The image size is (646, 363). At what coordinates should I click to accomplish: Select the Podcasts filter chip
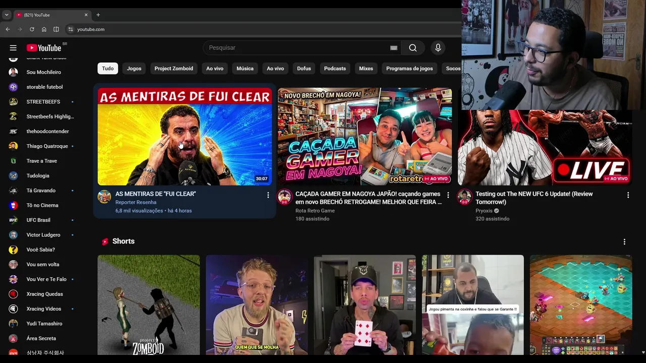(x=335, y=69)
